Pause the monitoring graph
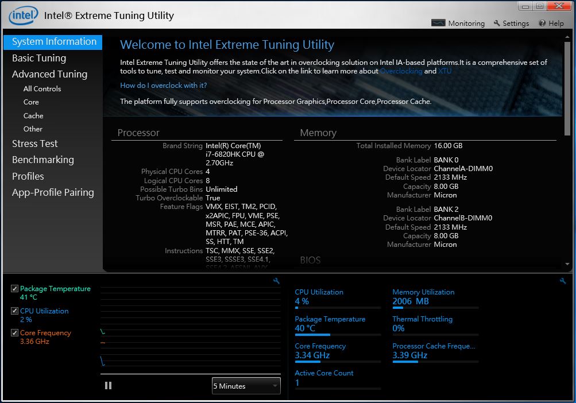Image resolution: width=576 pixels, height=403 pixels. coord(108,385)
